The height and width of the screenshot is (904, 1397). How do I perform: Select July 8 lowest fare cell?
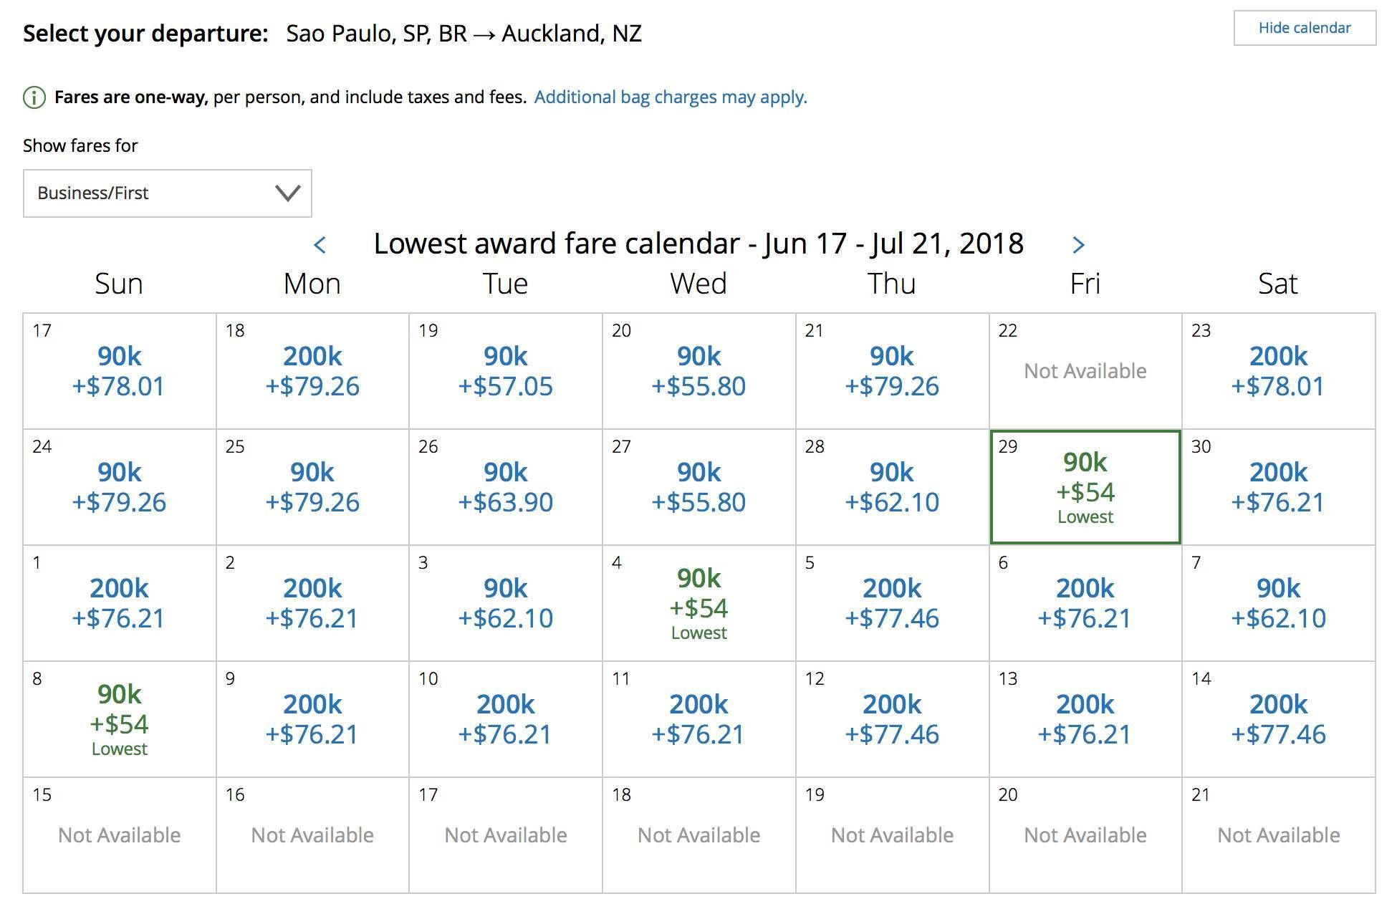point(119,719)
